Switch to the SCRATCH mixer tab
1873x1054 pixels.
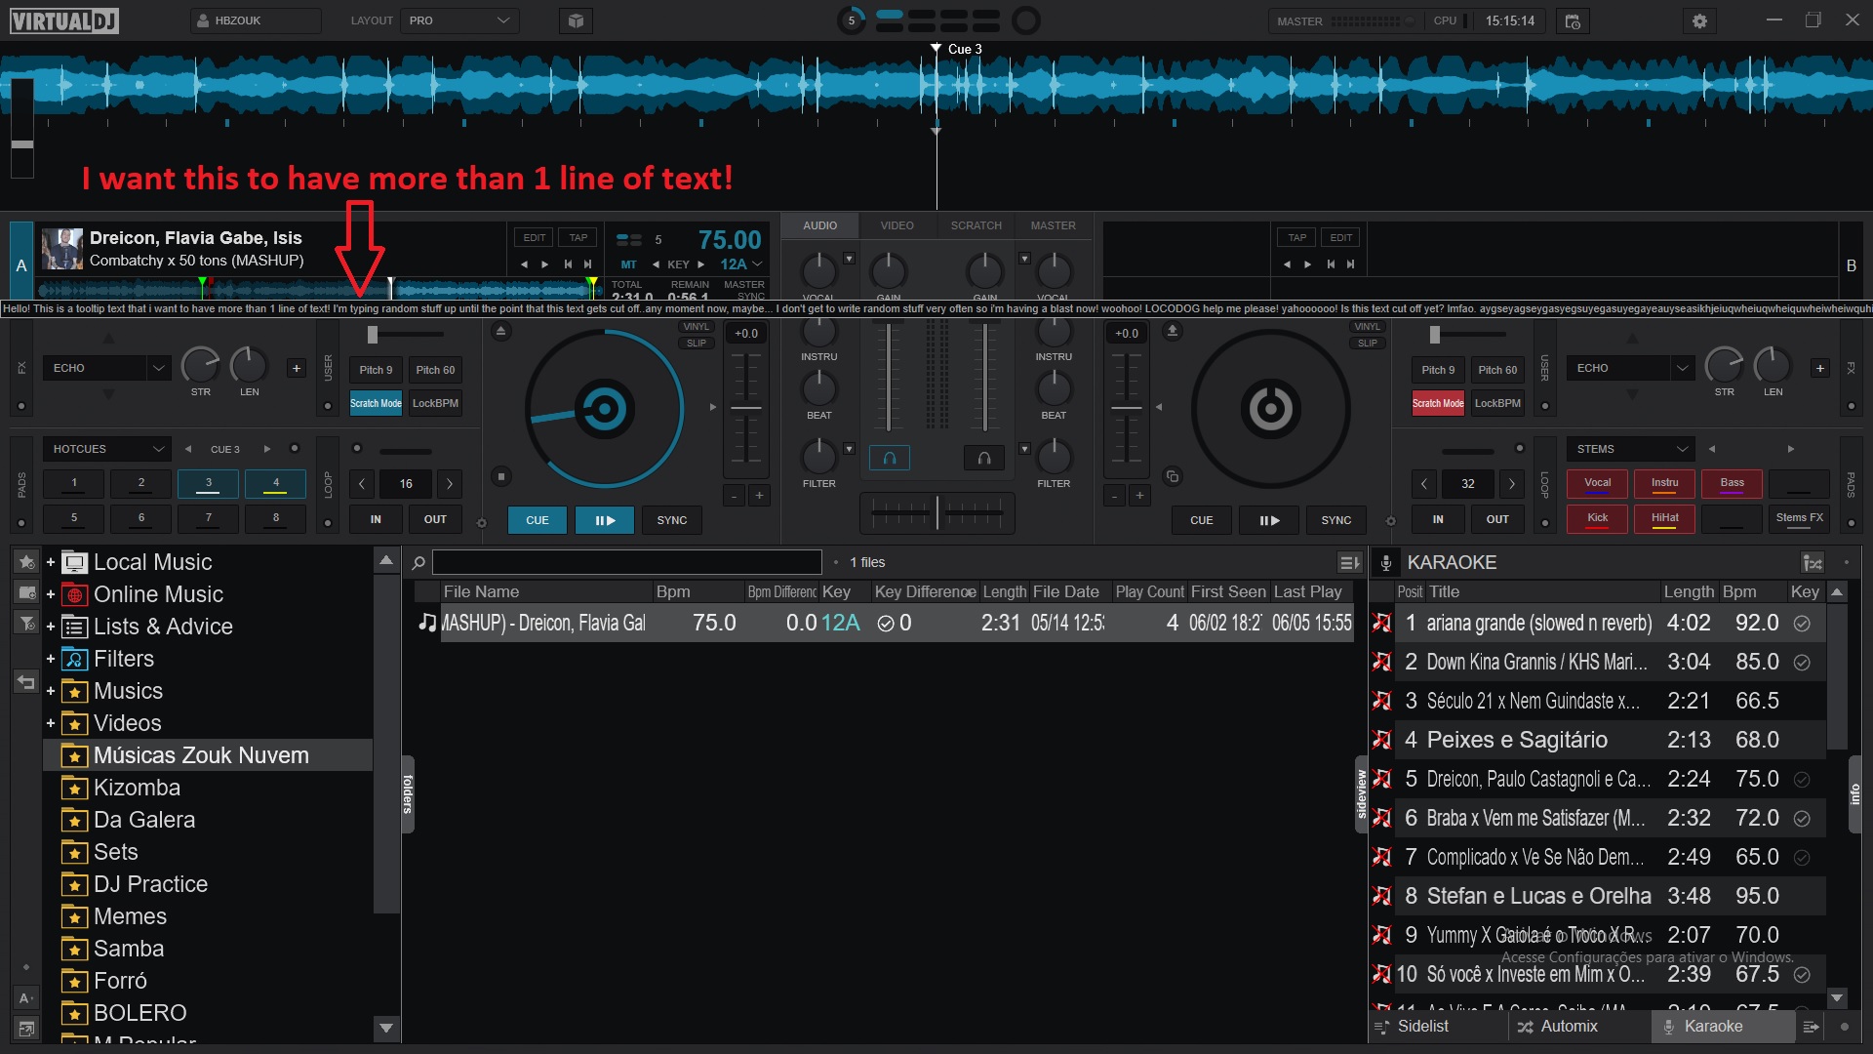pyautogui.click(x=976, y=225)
